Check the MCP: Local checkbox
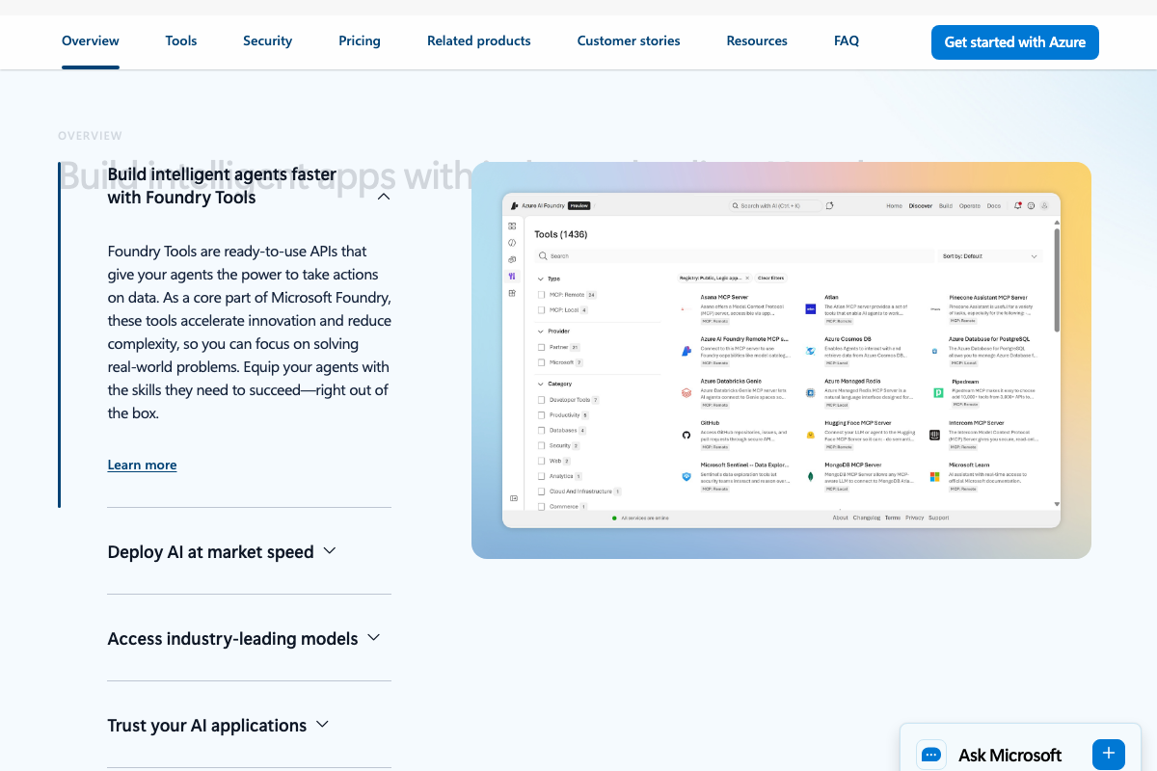This screenshot has width=1157, height=771. pos(542,310)
